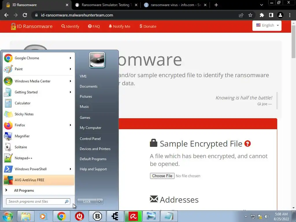The width and height of the screenshot is (296, 222).
Task: Expand Getting Started submenu arrow
Action: 71,92
